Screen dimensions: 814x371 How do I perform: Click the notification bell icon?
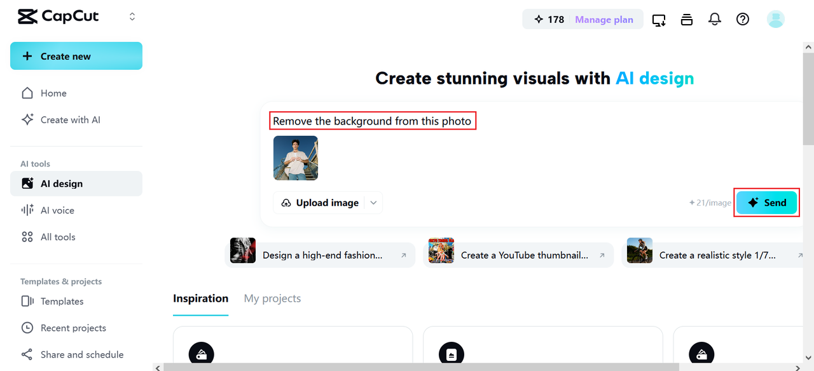tap(715, 19)
